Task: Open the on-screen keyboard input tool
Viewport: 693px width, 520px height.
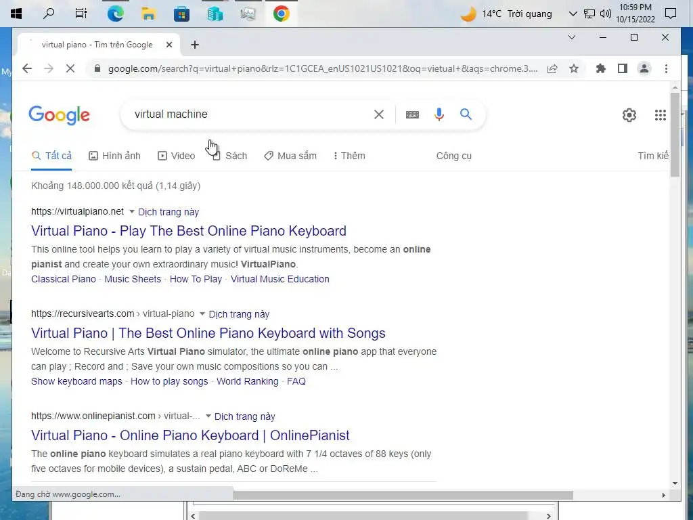Action: 412,114
